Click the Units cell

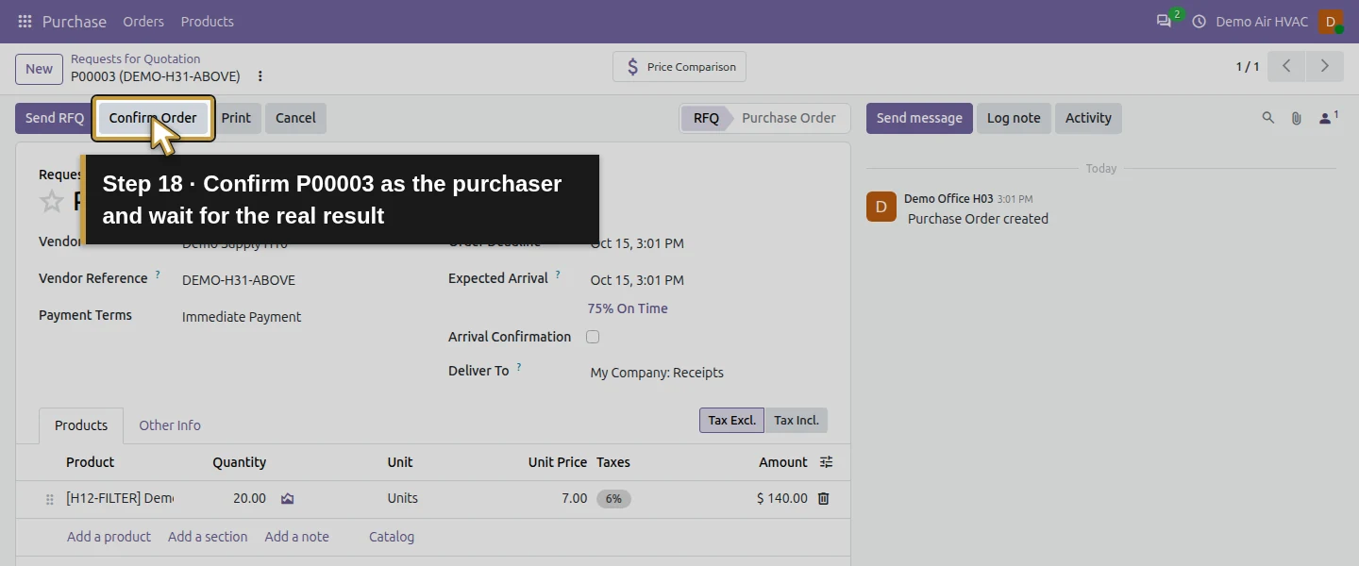click(x=403, y=498)
